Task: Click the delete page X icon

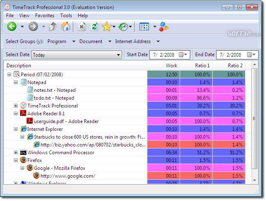Action: [x=81, y=27]
